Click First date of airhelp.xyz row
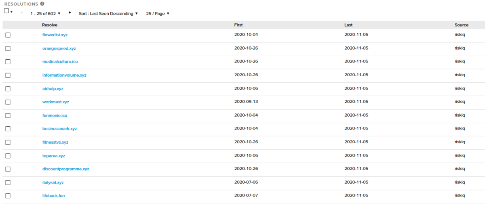This screenshot has height=207, width=485. (x=246, y=88)
